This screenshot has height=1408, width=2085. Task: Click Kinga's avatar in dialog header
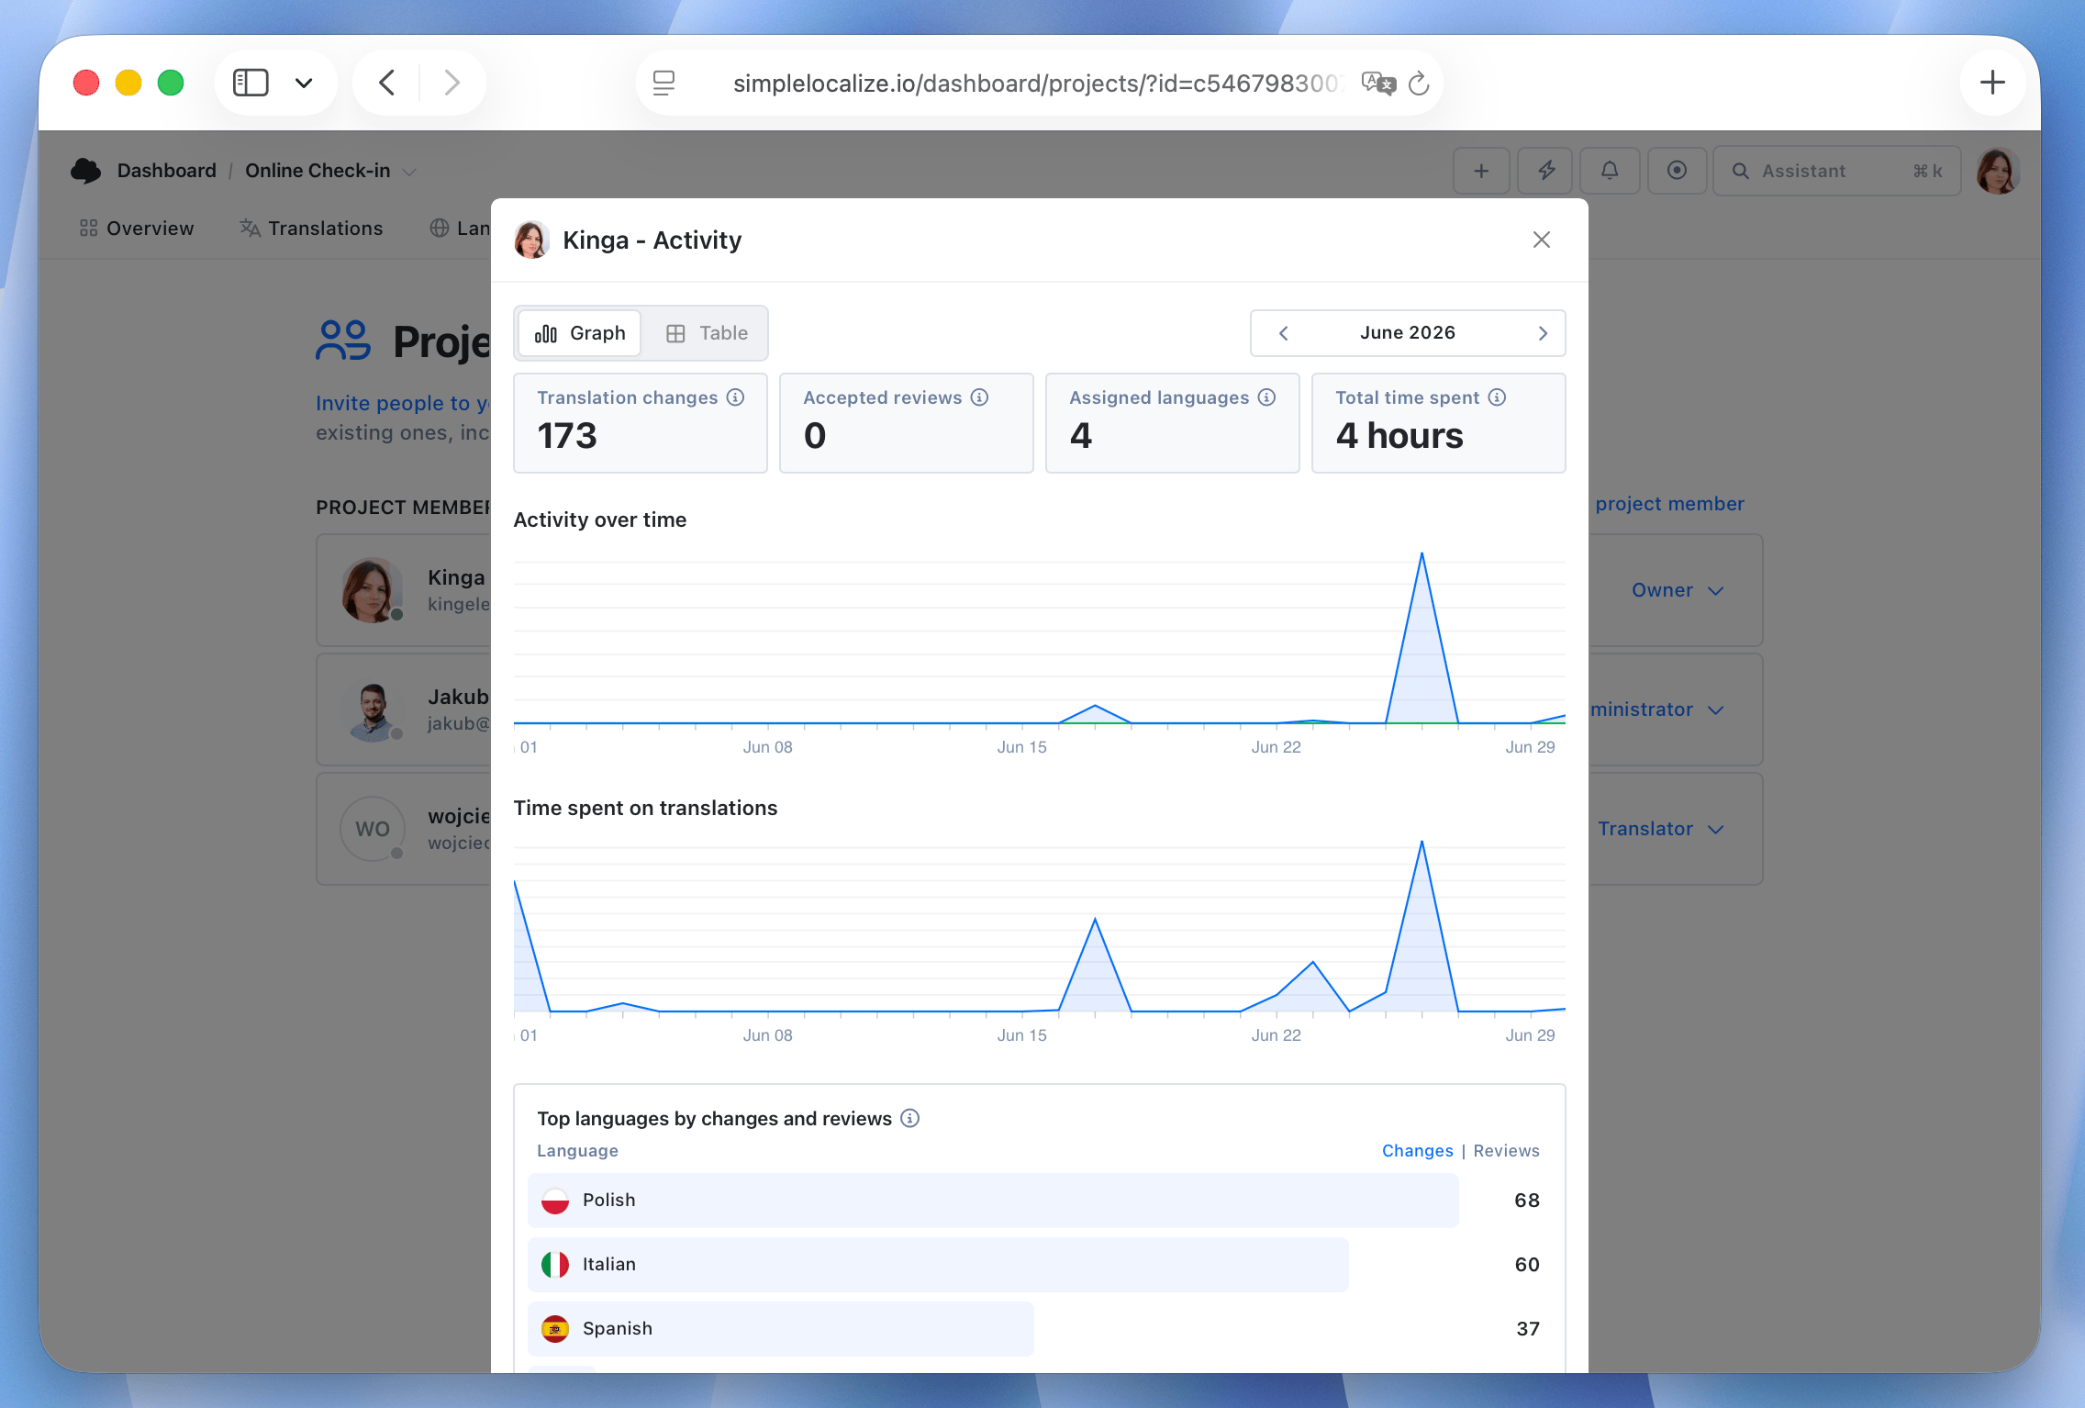pos(531,240)
